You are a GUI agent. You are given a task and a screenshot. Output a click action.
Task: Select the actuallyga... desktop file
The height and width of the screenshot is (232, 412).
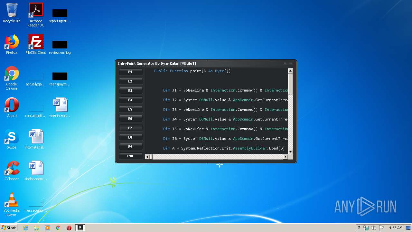(36, 79)
